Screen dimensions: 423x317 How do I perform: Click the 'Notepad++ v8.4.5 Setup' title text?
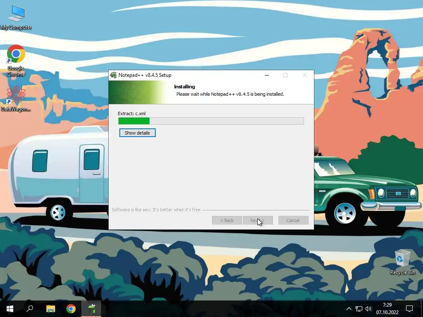click(x=145, y=75)
